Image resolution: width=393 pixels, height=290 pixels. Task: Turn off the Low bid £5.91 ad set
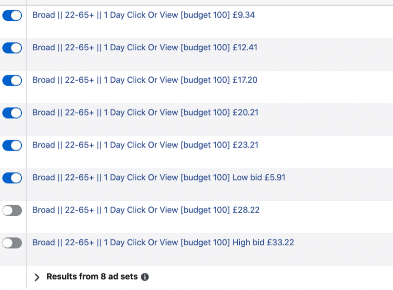(12, 178)
